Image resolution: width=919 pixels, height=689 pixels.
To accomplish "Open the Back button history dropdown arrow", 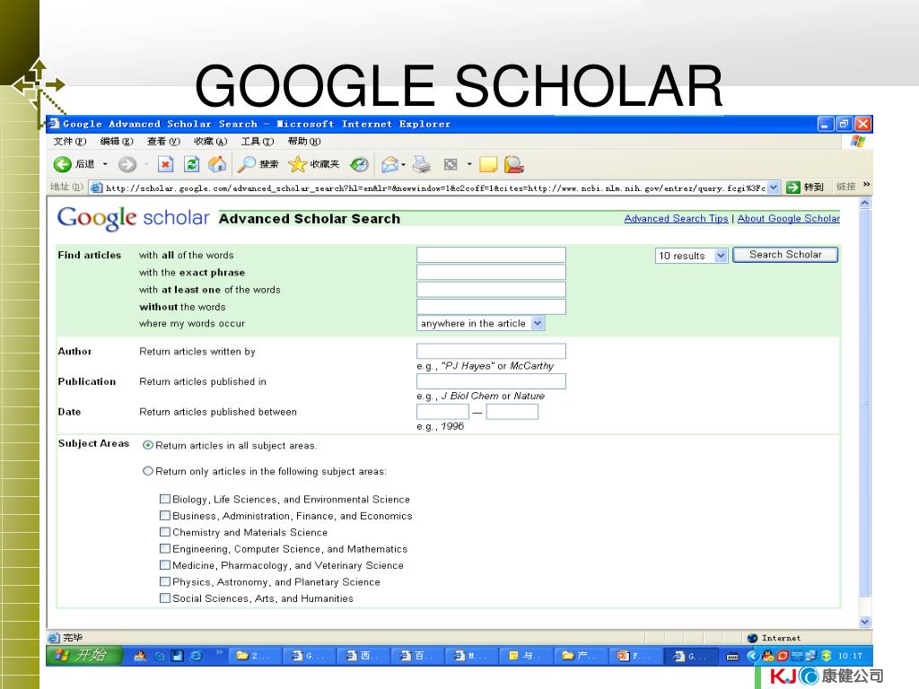I will (106, 165).
